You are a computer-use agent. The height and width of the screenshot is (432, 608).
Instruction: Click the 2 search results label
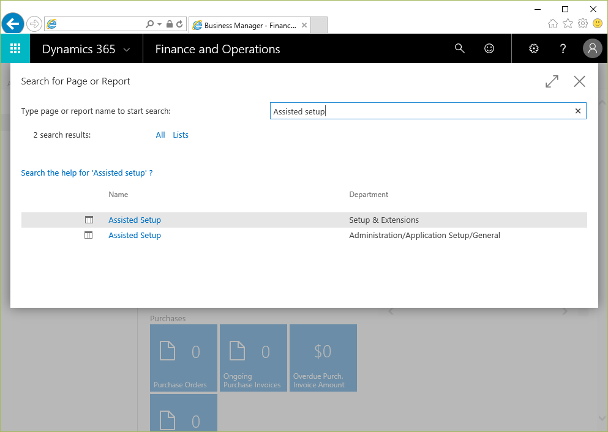(x=62, y=135)
